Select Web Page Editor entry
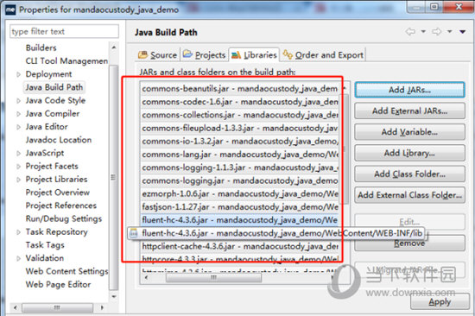This screenshot has height=316, width=475. click(58, 284)
